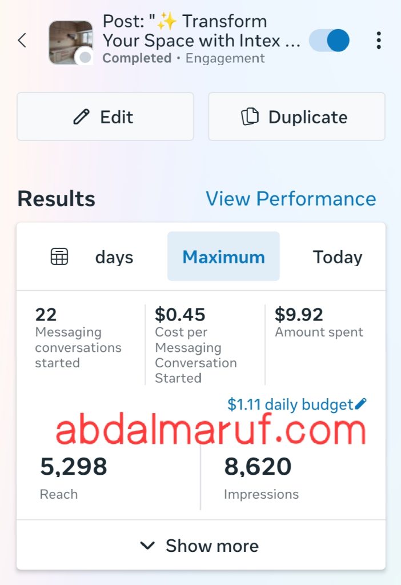Image resolution: width=401 pixels, height=585 pixels.
Task: Click the pencil icon beside daily budget
Action: pyautogui.click(x=360, y=404)
